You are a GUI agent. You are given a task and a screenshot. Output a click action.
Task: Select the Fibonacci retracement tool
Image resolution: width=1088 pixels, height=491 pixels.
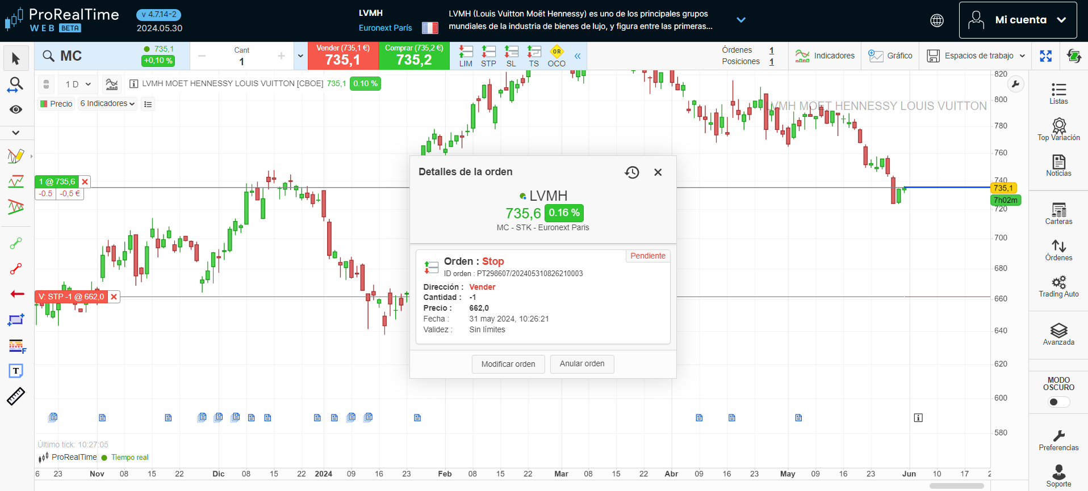pos(17,345)
